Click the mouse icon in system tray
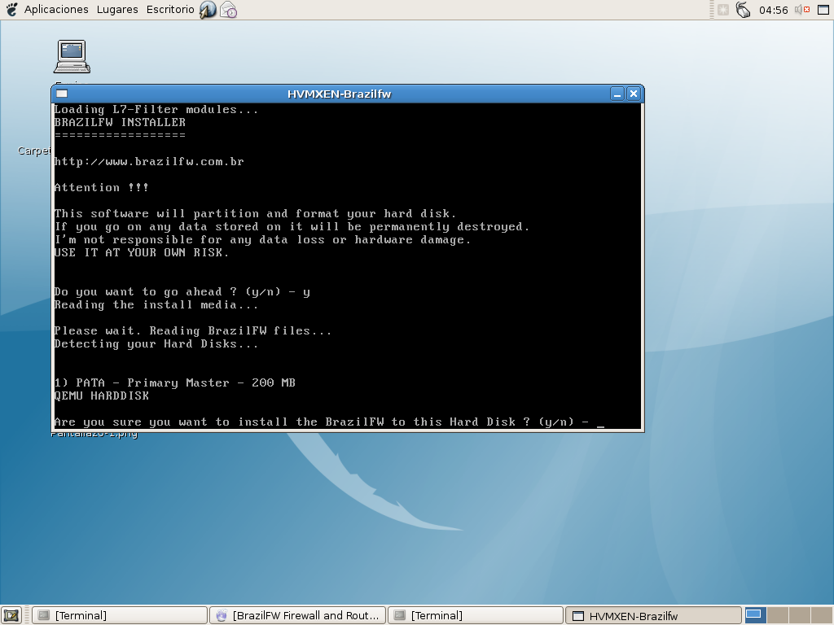 point(743,10)
